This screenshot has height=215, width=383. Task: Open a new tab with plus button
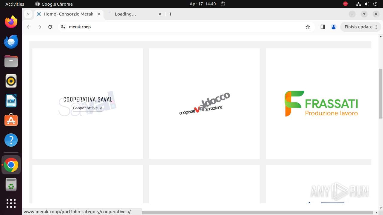171,14
